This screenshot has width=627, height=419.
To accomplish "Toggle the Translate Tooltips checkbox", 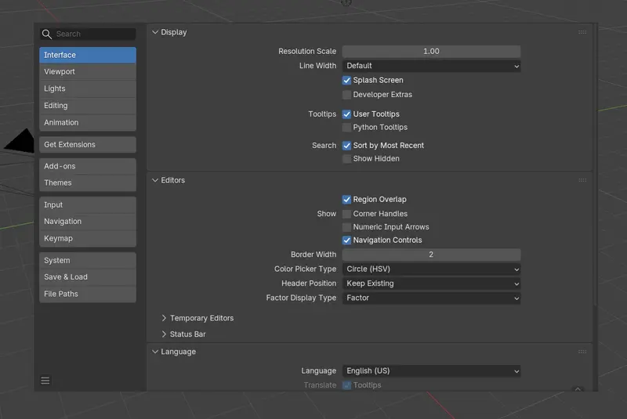I will (x=346, y=385).
